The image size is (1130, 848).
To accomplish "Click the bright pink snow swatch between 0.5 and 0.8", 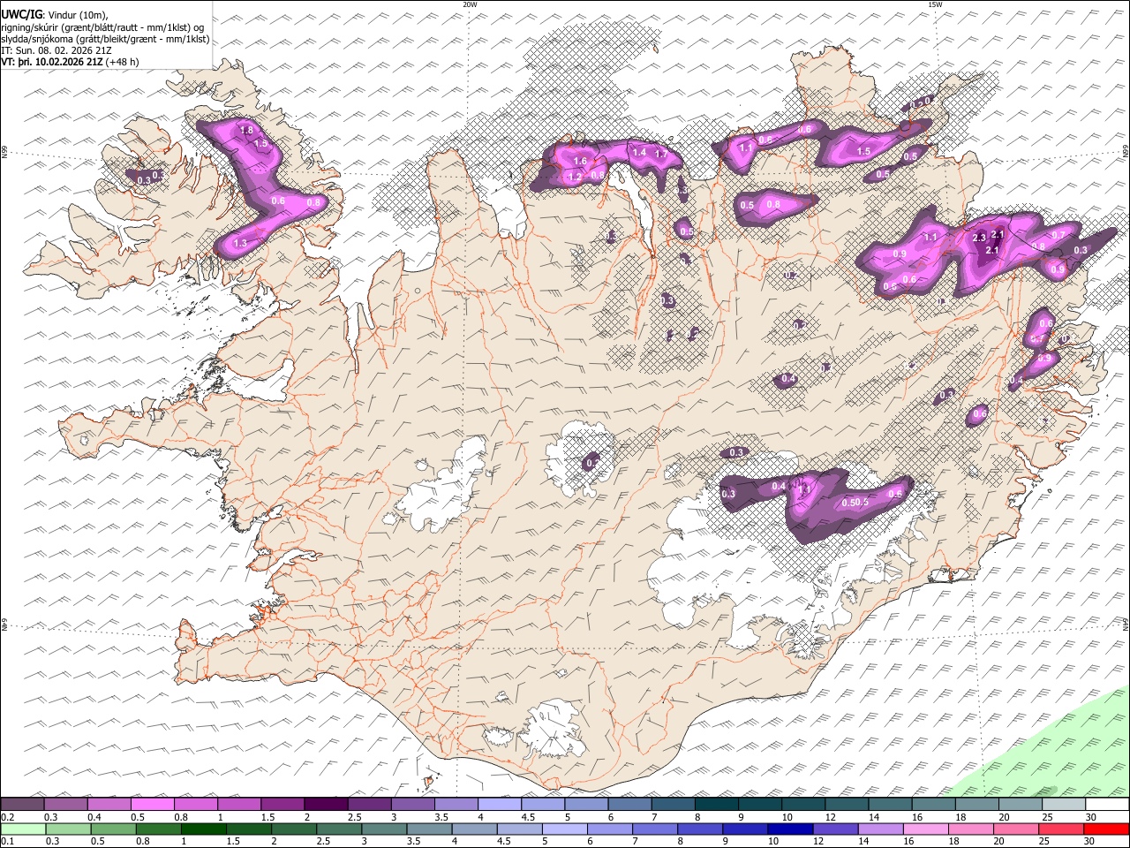I will (x=153, y=805).
